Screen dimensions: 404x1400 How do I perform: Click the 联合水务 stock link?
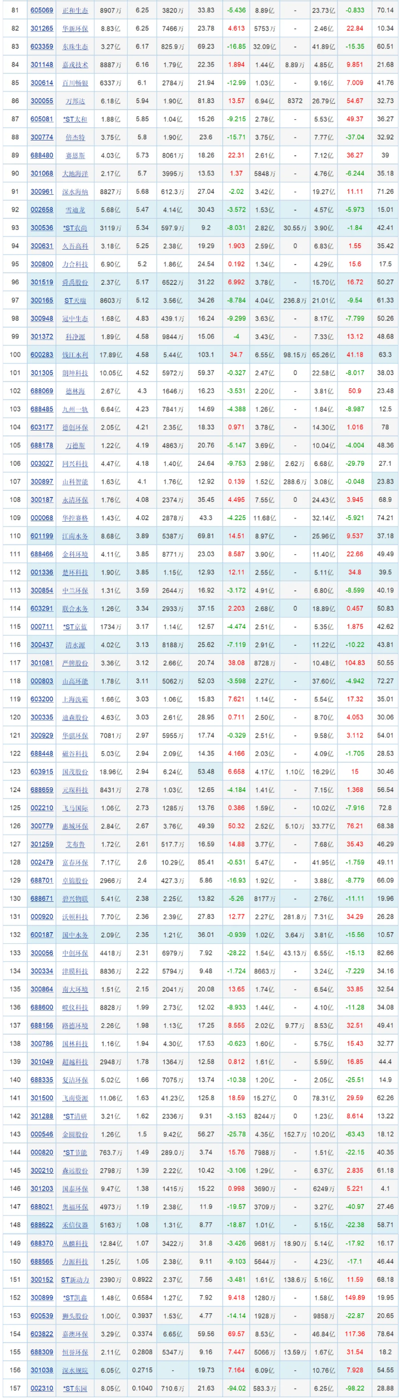coord(75,608)
